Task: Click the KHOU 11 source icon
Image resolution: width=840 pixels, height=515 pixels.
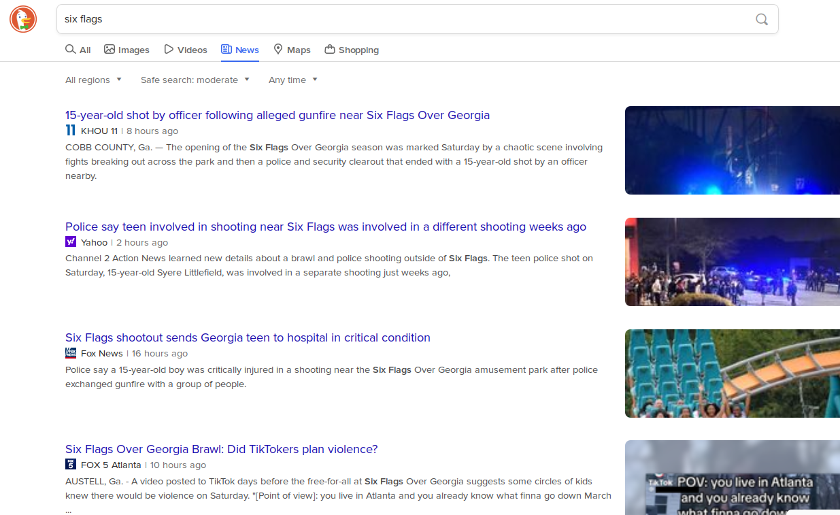Action: click(71, 131)
